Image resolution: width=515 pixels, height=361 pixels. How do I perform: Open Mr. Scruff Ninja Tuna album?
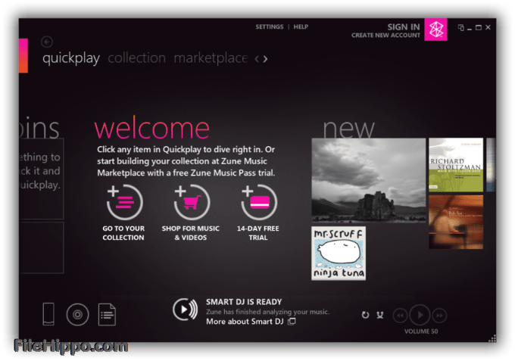pos(339,253)
